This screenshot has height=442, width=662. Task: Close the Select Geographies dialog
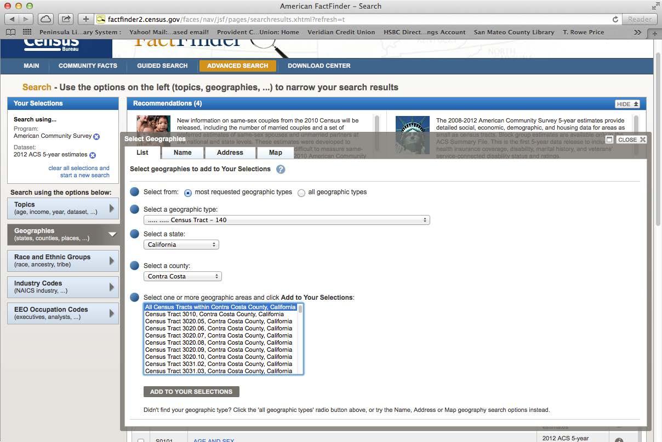pyautogui.click(x=631, y=139)
